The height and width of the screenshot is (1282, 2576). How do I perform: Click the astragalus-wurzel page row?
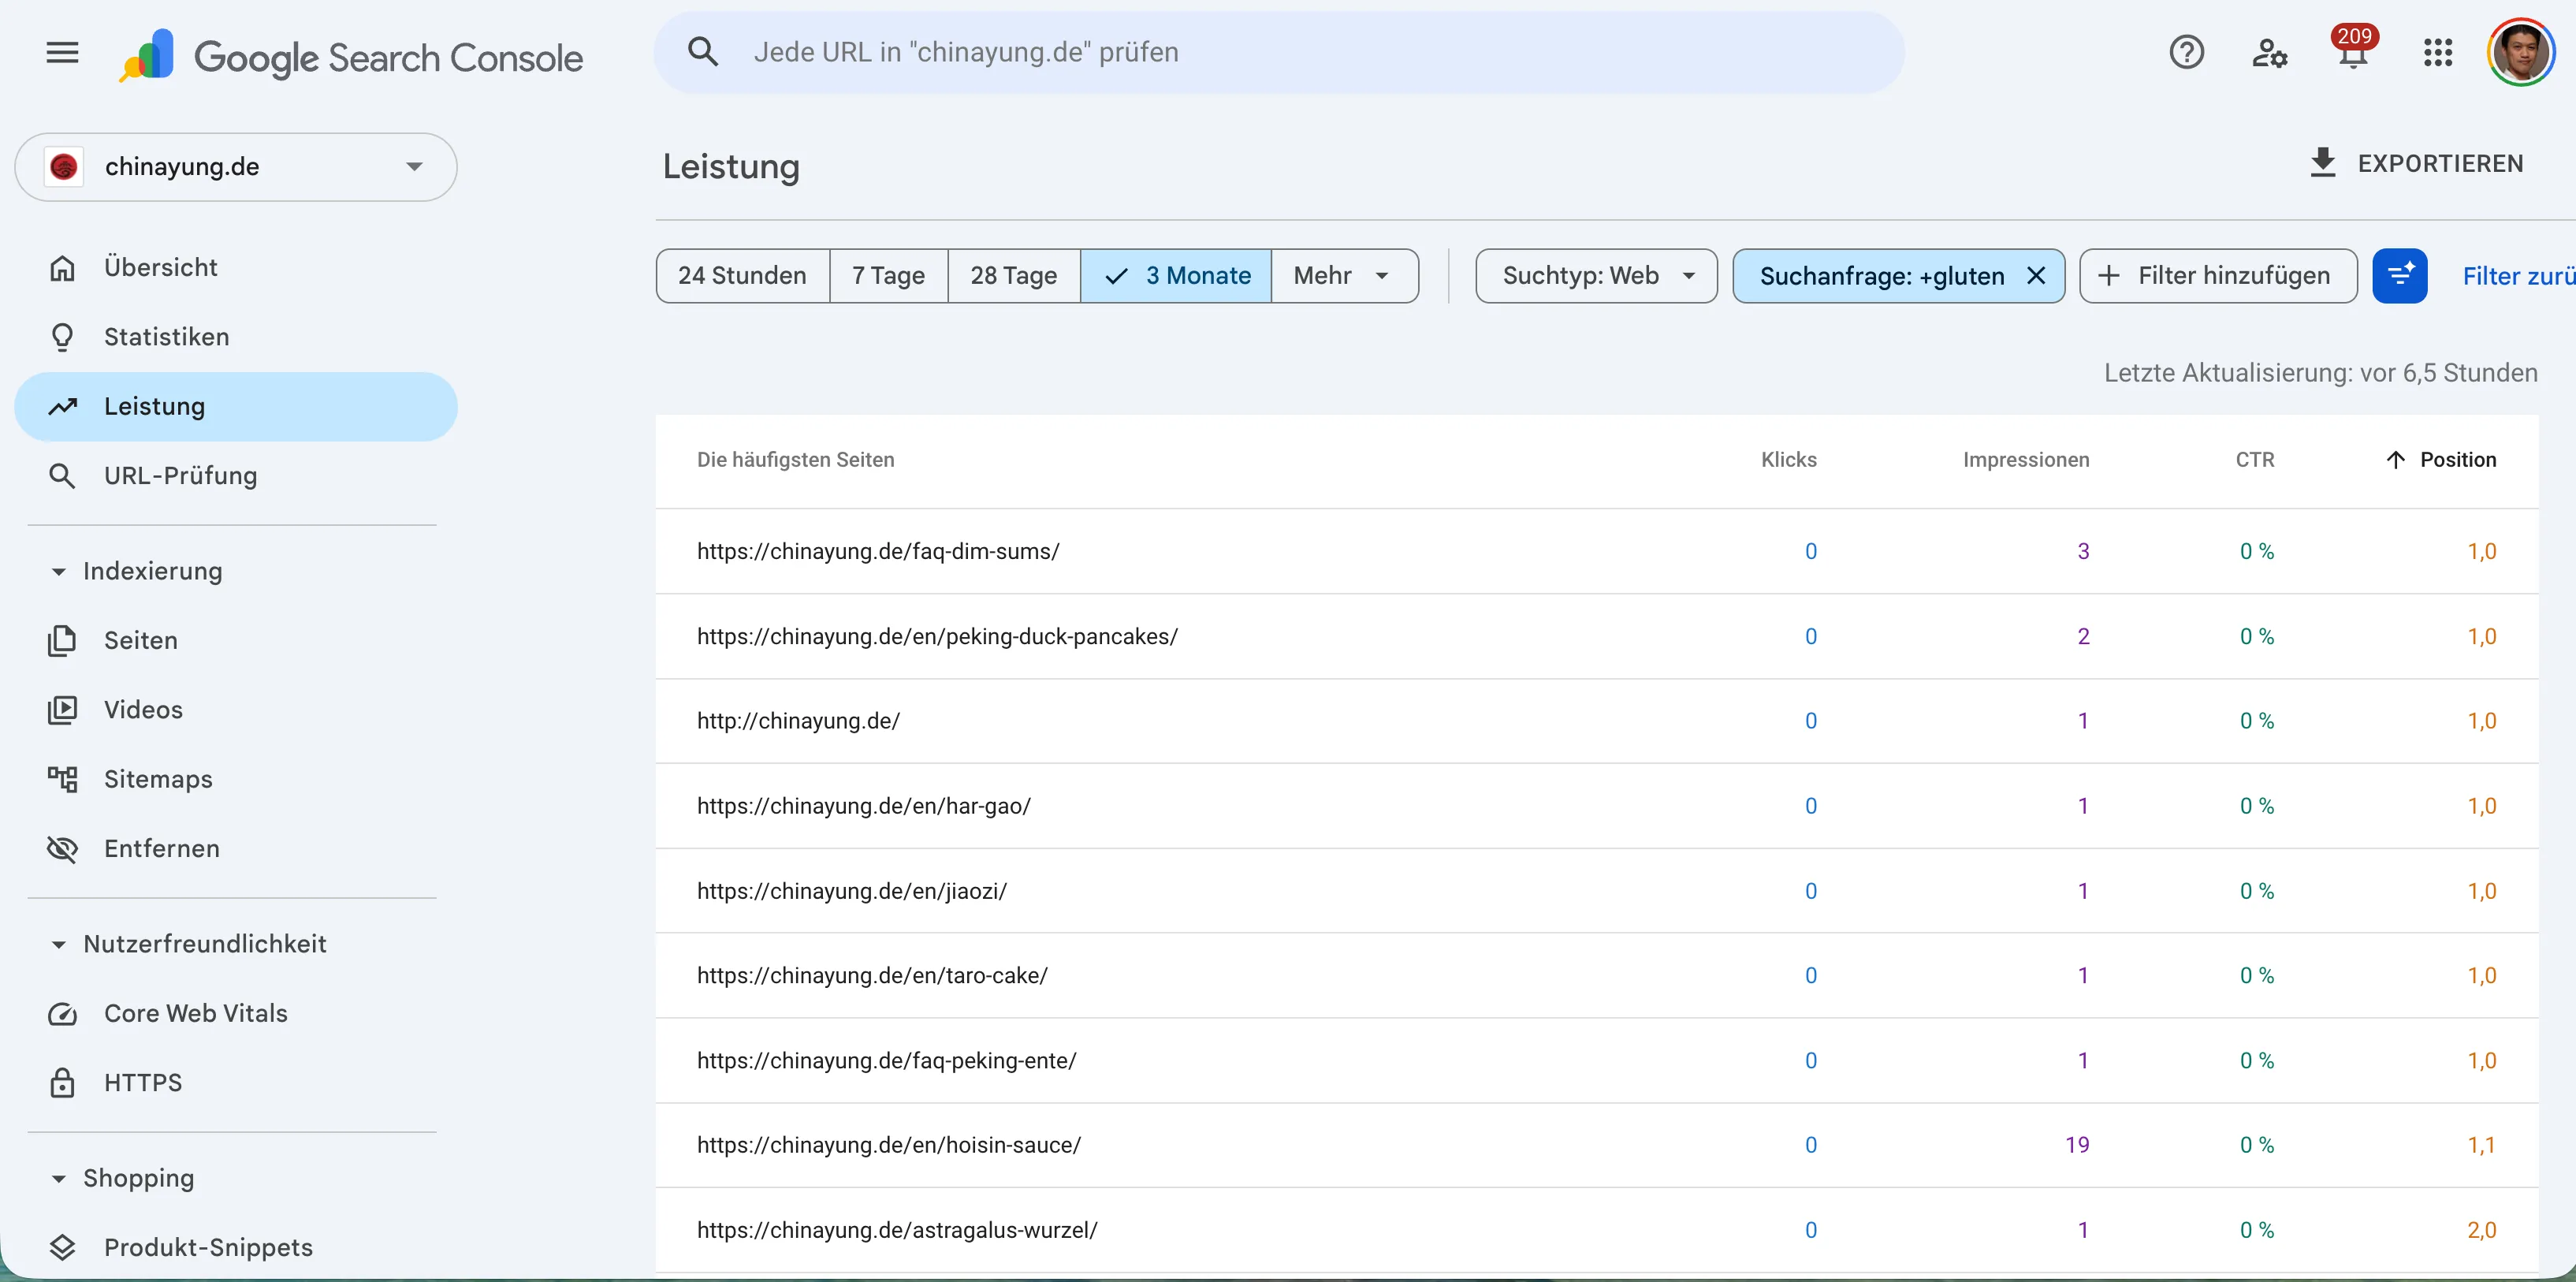tap(1597, 1231)
